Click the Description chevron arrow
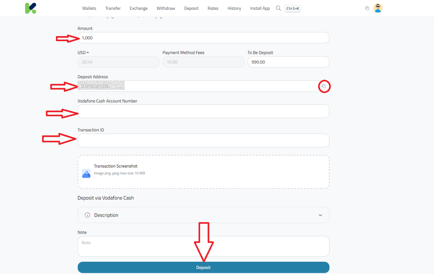 (x=320, y=215)
